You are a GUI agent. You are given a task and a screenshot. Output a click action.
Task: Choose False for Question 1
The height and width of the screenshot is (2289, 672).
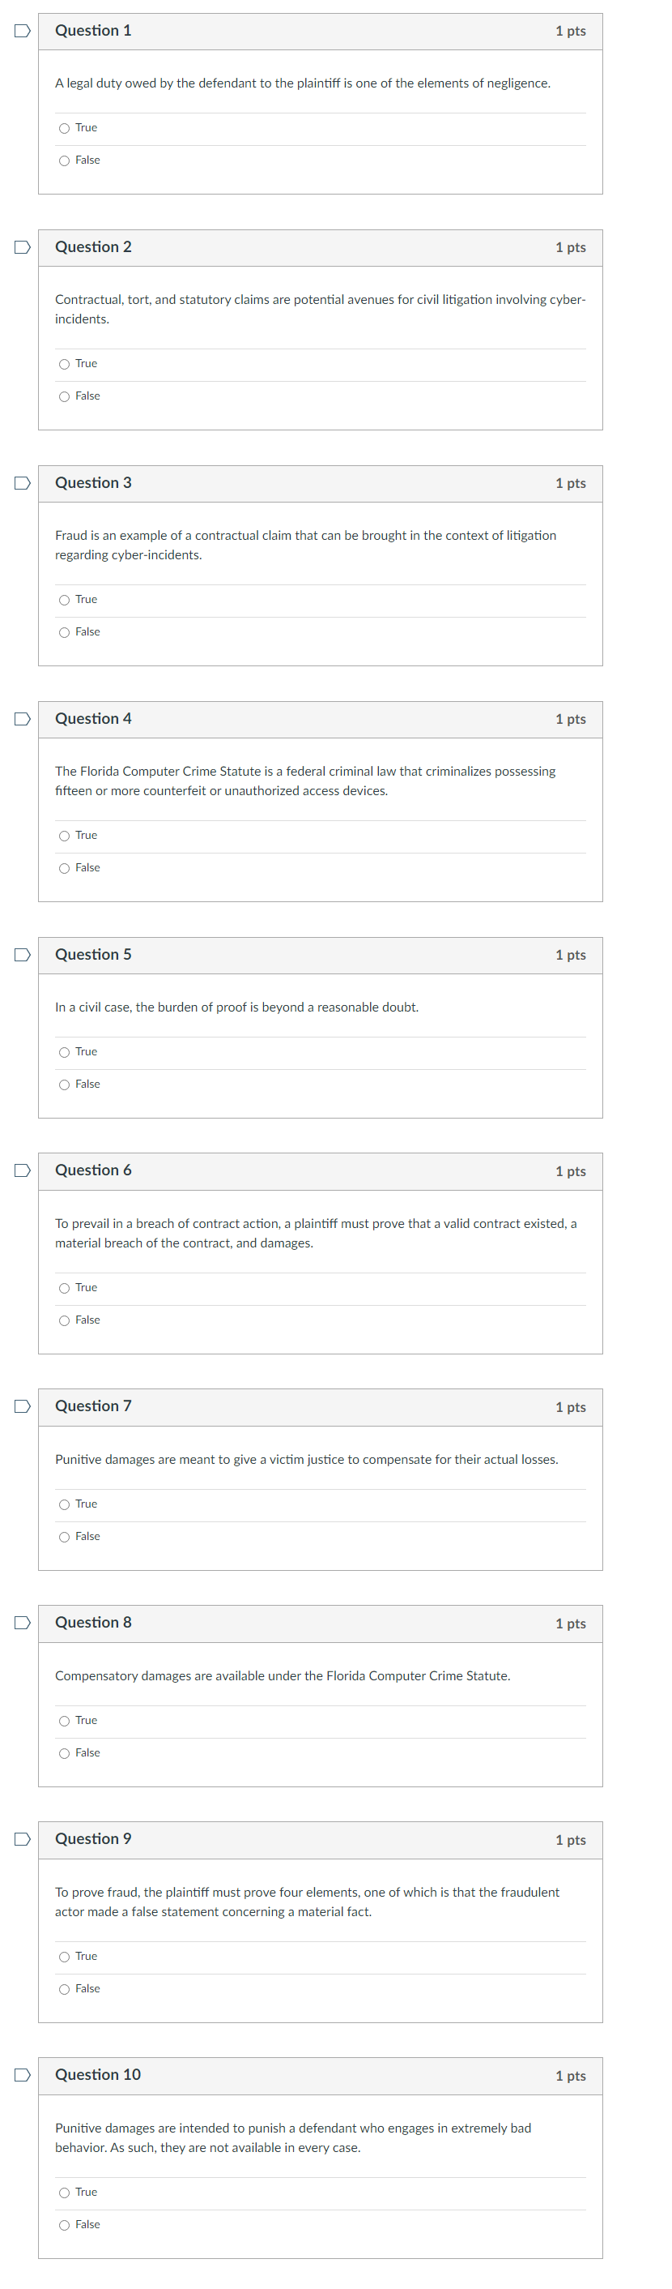point(64,160)
